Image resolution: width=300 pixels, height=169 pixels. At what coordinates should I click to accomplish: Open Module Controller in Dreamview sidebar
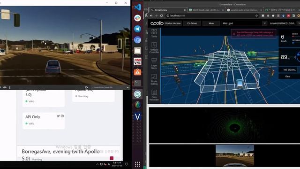point(154,48)
